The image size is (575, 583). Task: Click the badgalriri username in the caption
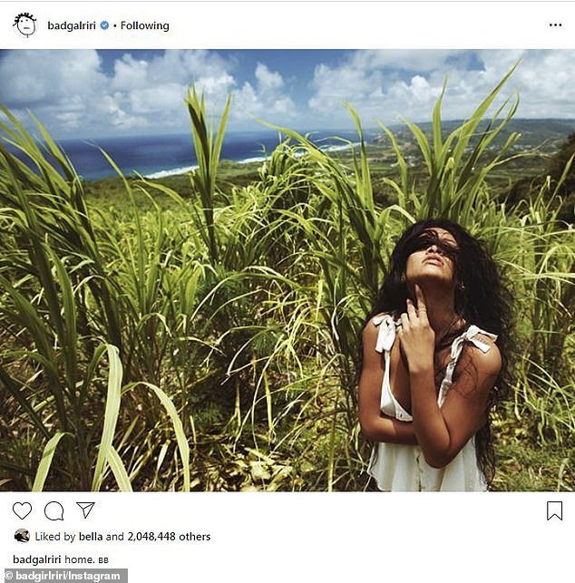coord(37,559)
